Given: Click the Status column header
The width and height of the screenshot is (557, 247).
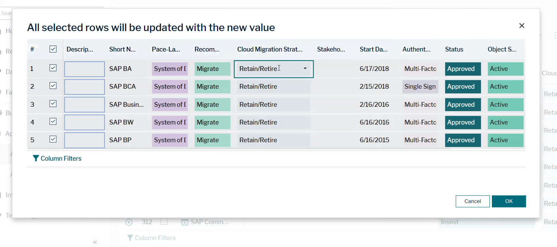Looking at the screenshot, I should (x=454, y=49).
